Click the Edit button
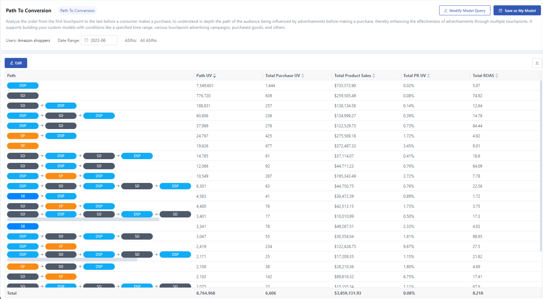543x299 pixels. 16,63
